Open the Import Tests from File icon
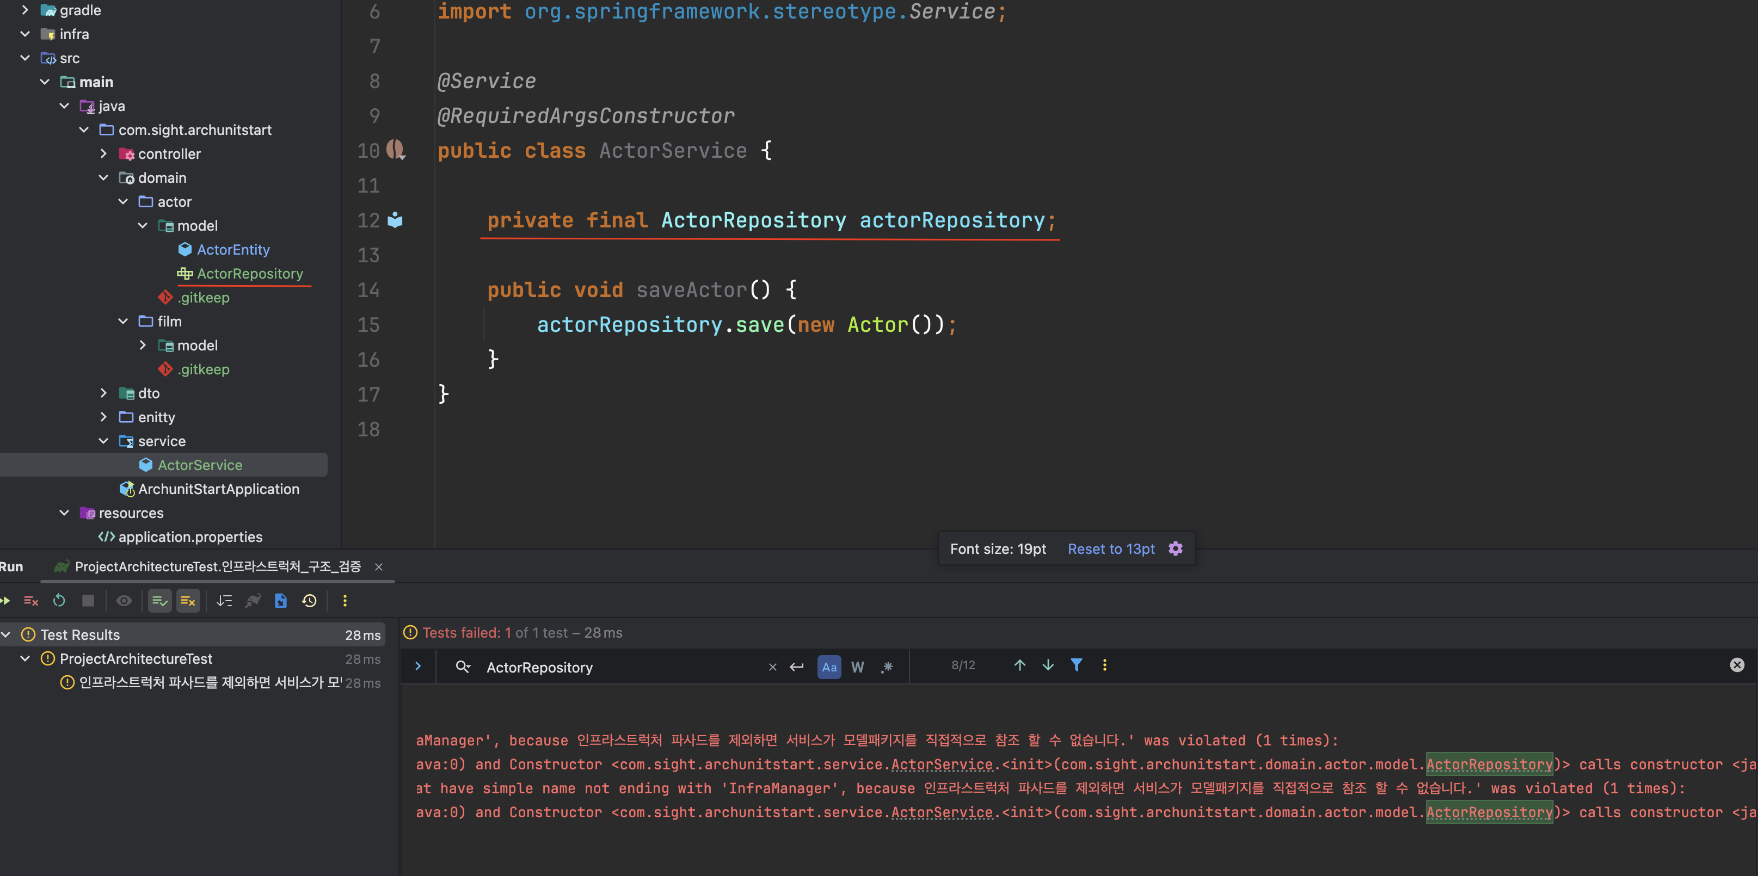This screenshot has width=1758, height=876. [x=280, y=600]
